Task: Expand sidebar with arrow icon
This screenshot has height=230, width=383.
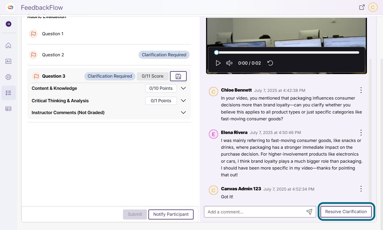Action: (x=8, y=24)
